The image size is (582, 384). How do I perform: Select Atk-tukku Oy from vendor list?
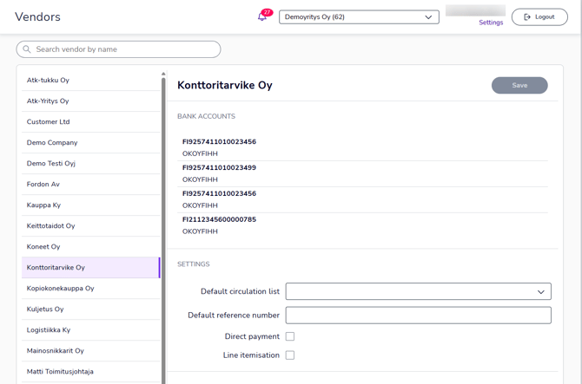[48, 81]
